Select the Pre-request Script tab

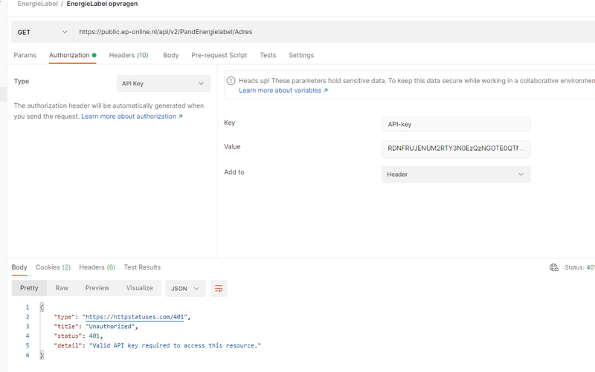click(x=219, y=55)
